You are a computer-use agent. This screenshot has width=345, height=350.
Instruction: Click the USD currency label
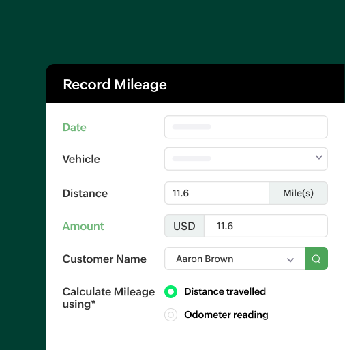click(184, 226)
